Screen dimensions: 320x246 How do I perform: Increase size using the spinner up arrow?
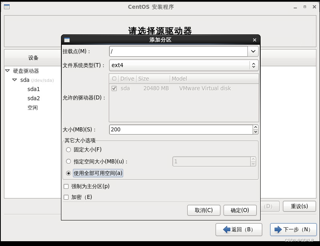click(x=255, y=127)
